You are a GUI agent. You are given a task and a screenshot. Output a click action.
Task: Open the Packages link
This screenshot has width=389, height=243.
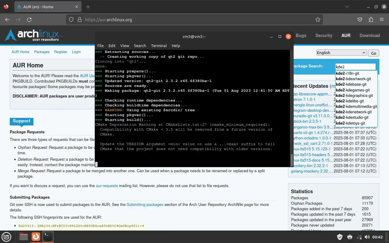coord(42,52)
